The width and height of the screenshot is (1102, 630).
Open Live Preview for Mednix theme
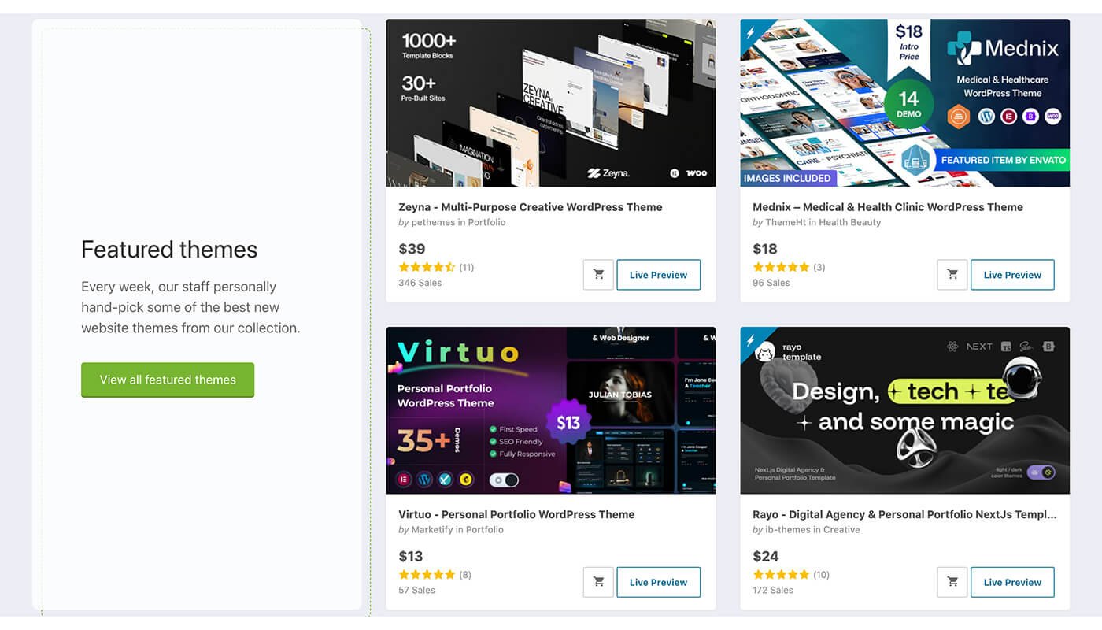point(1012,275)
